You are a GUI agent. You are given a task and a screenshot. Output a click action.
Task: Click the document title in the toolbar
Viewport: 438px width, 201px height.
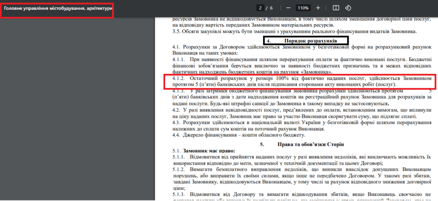(x=57, y=9)
